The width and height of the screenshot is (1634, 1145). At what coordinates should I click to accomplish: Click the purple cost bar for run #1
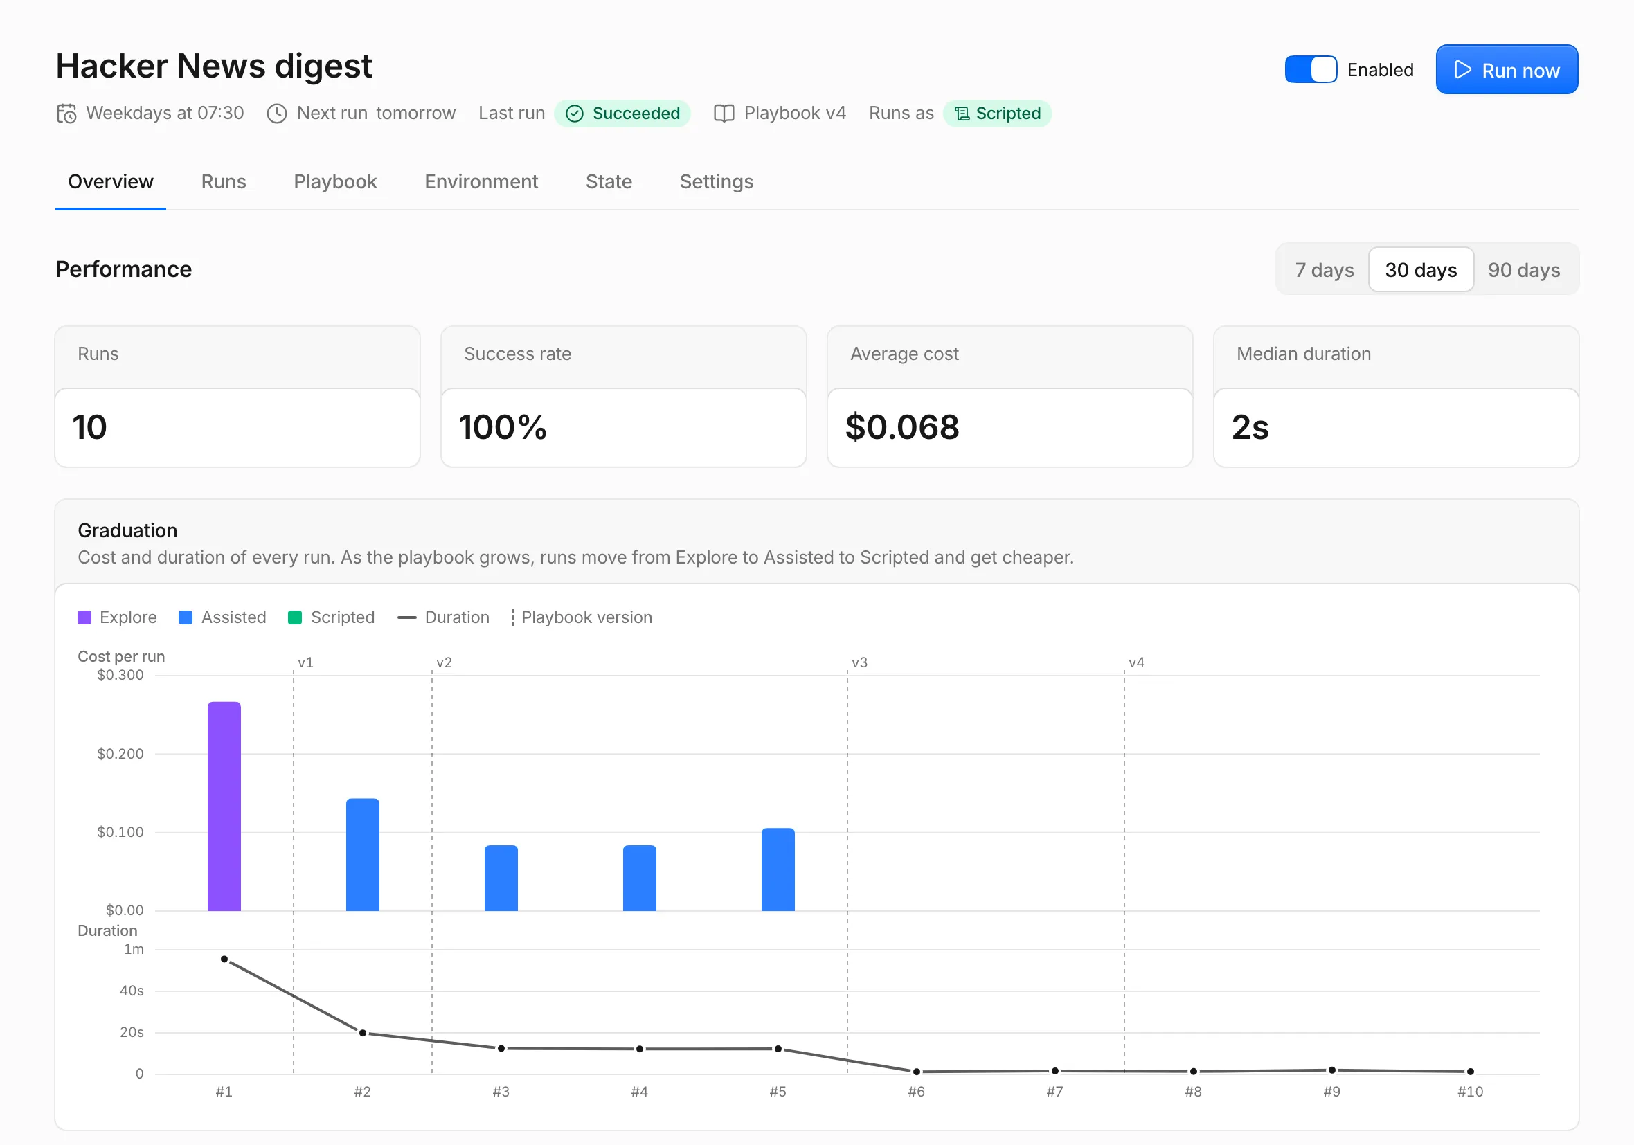coord(224,806)
